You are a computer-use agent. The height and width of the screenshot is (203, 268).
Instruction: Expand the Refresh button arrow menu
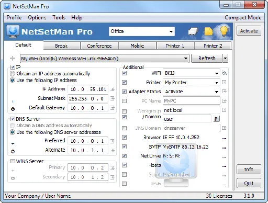coord(225,58)
